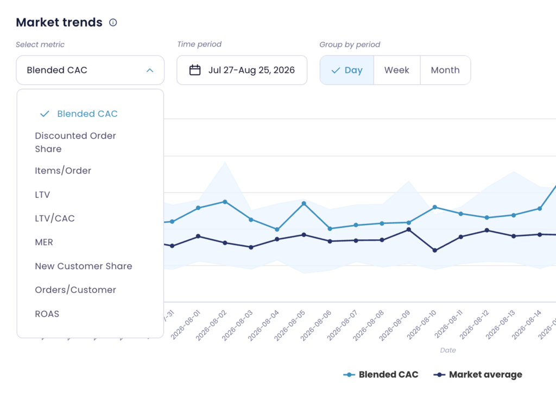Click the calendar icon in Time period
The width and height of the screenshot is (556, 405).
pos(195,70)
